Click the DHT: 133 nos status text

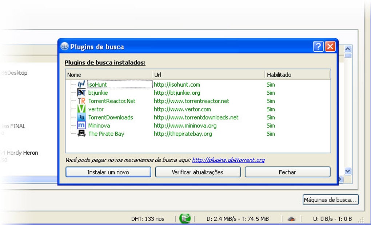148,219
